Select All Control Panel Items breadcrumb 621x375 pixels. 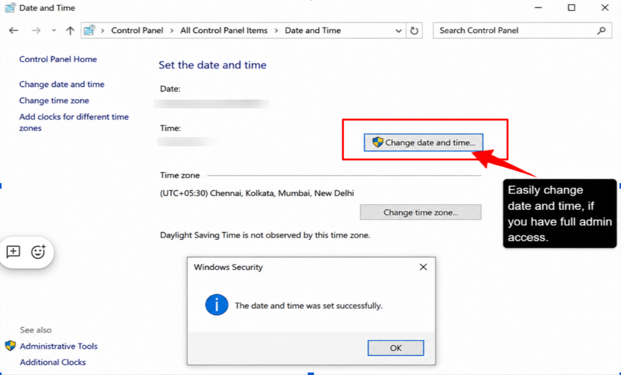224,31
